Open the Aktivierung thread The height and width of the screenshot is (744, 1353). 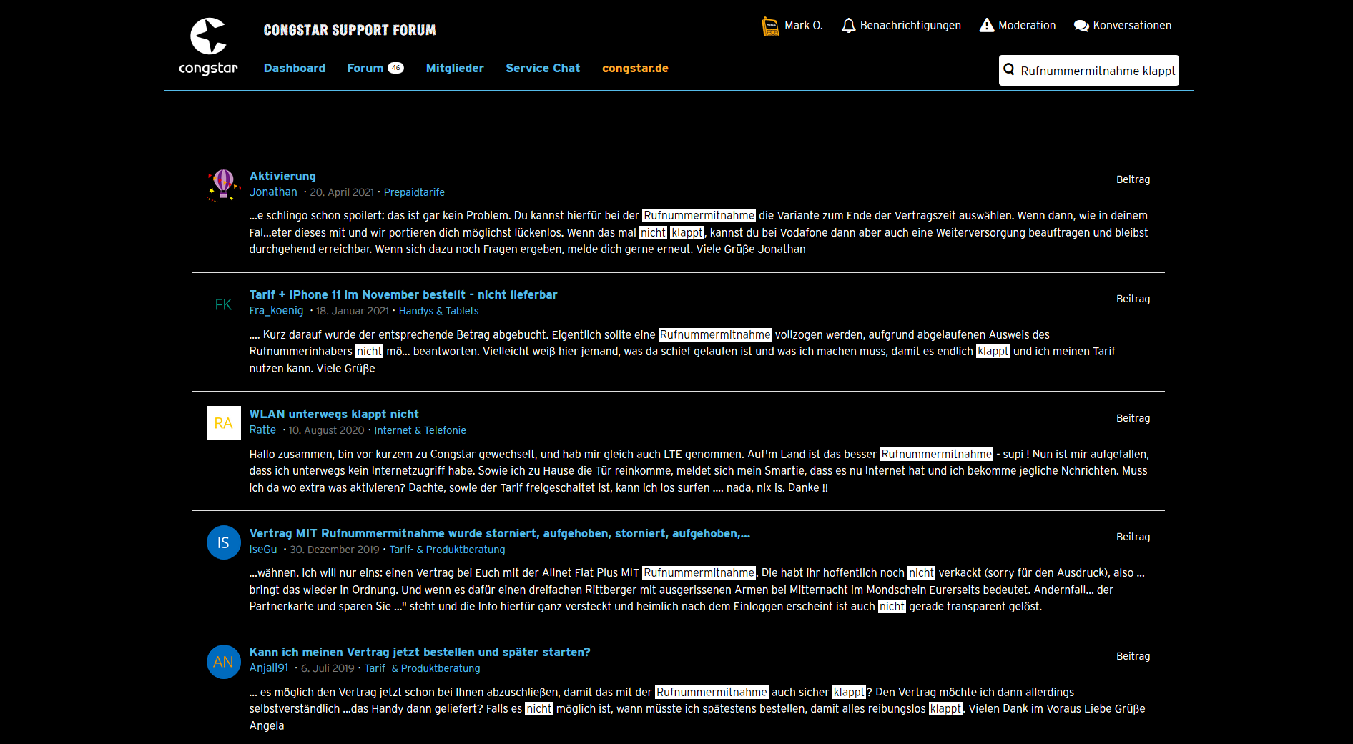[282, 176]
